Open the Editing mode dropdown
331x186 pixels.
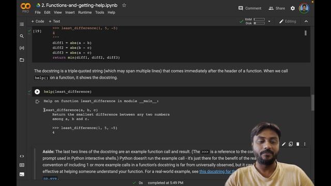click(x=288, y=21)
